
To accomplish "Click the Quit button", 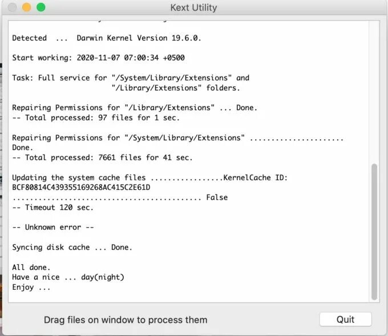I will [345, 319].
